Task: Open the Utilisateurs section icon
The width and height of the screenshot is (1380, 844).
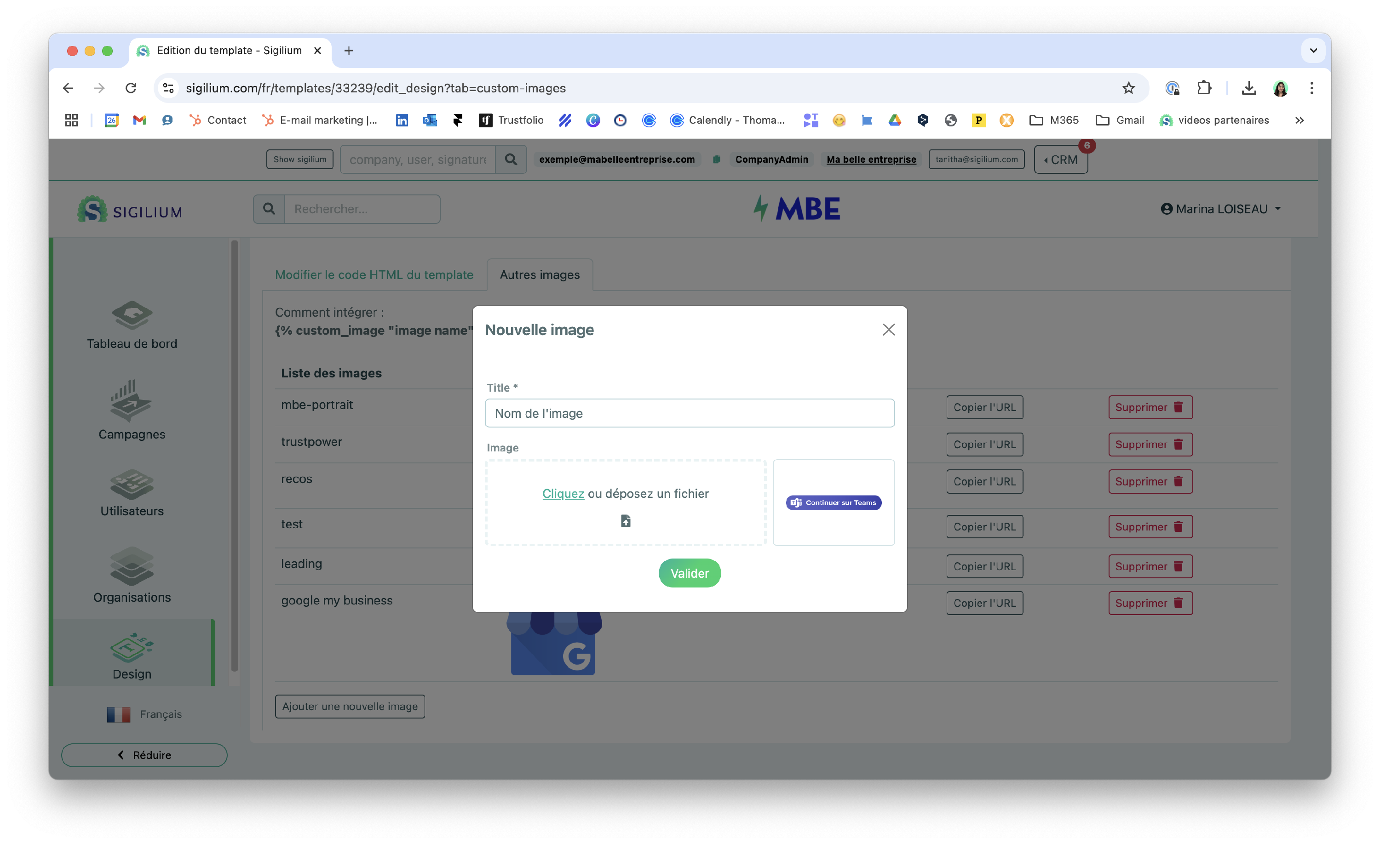Action: [x=132, y=484]
